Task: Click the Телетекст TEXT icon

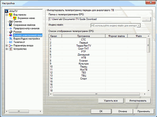Action: point(11,42)
